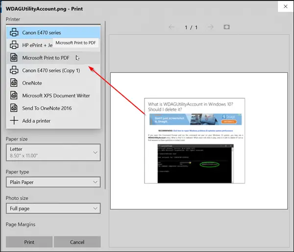Click the Microsoft Print to PDF document icon

[x=14, y=57]
